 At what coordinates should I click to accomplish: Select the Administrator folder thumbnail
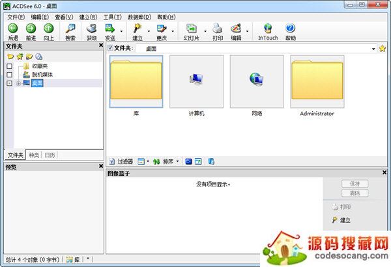click(x=317, y=82)
